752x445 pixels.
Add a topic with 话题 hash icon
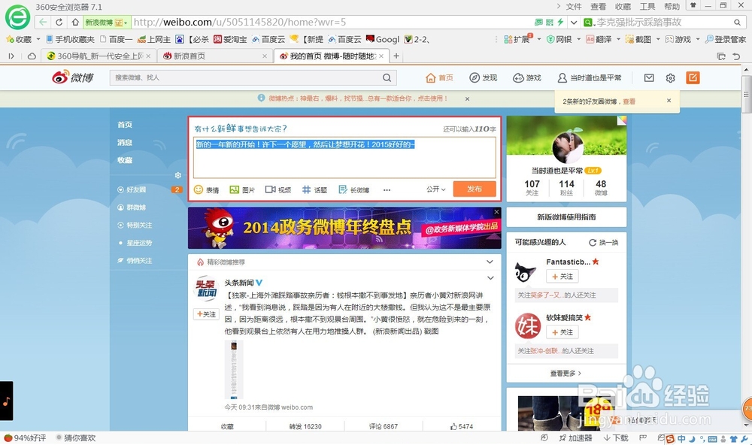[314, 190]
